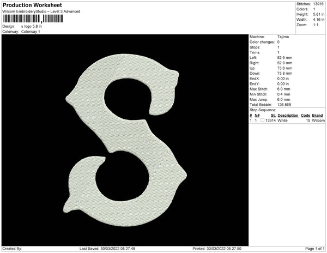This screenshot has height=253, width=327.
Task: Click stitch count 13914 in stop sequence
Action: point(270,121)
